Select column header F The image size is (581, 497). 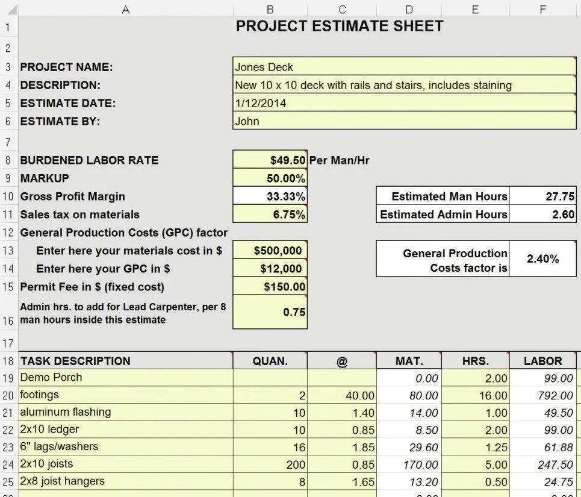click(542, 9)
